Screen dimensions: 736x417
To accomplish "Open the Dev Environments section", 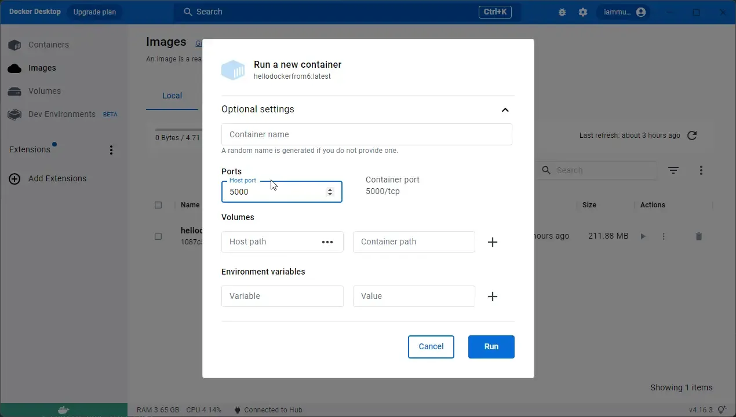I will pyautogui.click(x=61, y=114).
